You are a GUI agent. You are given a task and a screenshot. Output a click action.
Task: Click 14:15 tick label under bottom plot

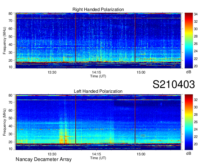pyautogui.click(x=96, y=154)
